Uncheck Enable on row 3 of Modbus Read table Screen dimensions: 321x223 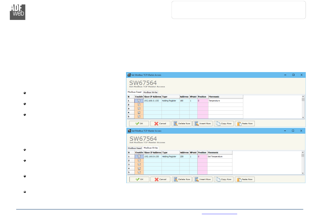click(x=139, y=109)
